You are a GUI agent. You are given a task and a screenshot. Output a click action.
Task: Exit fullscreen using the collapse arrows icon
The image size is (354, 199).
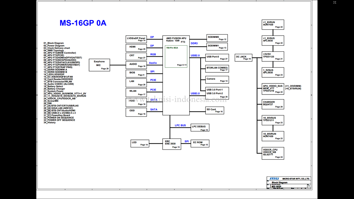(335, 2)
